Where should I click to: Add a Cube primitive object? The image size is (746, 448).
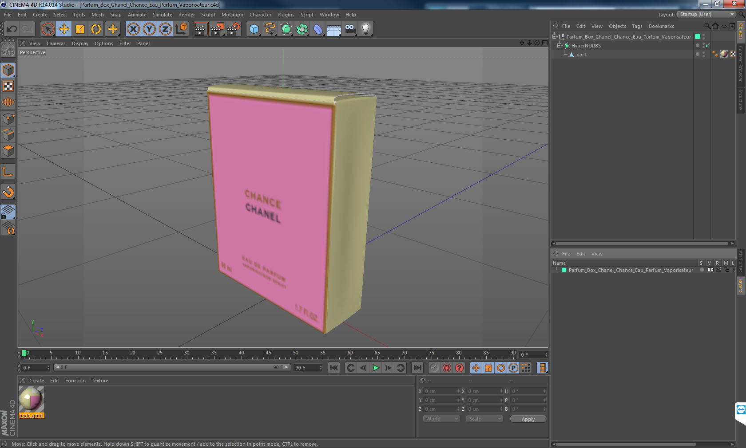(254, 29)
